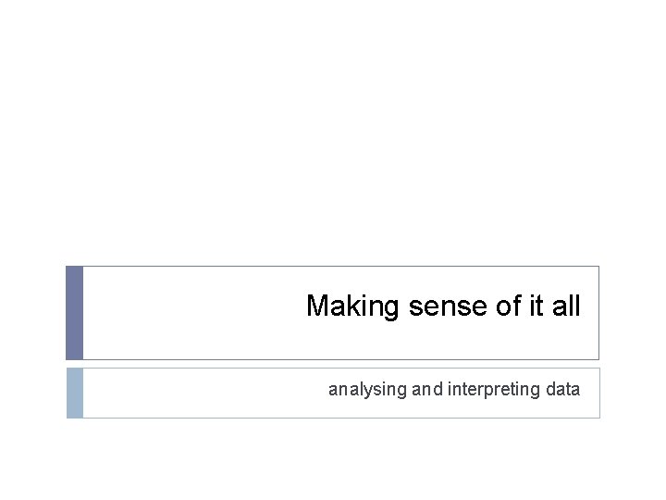666x500 pixels.
Task: Click the word "interpreting" in the subtitle
Action: 494,390
